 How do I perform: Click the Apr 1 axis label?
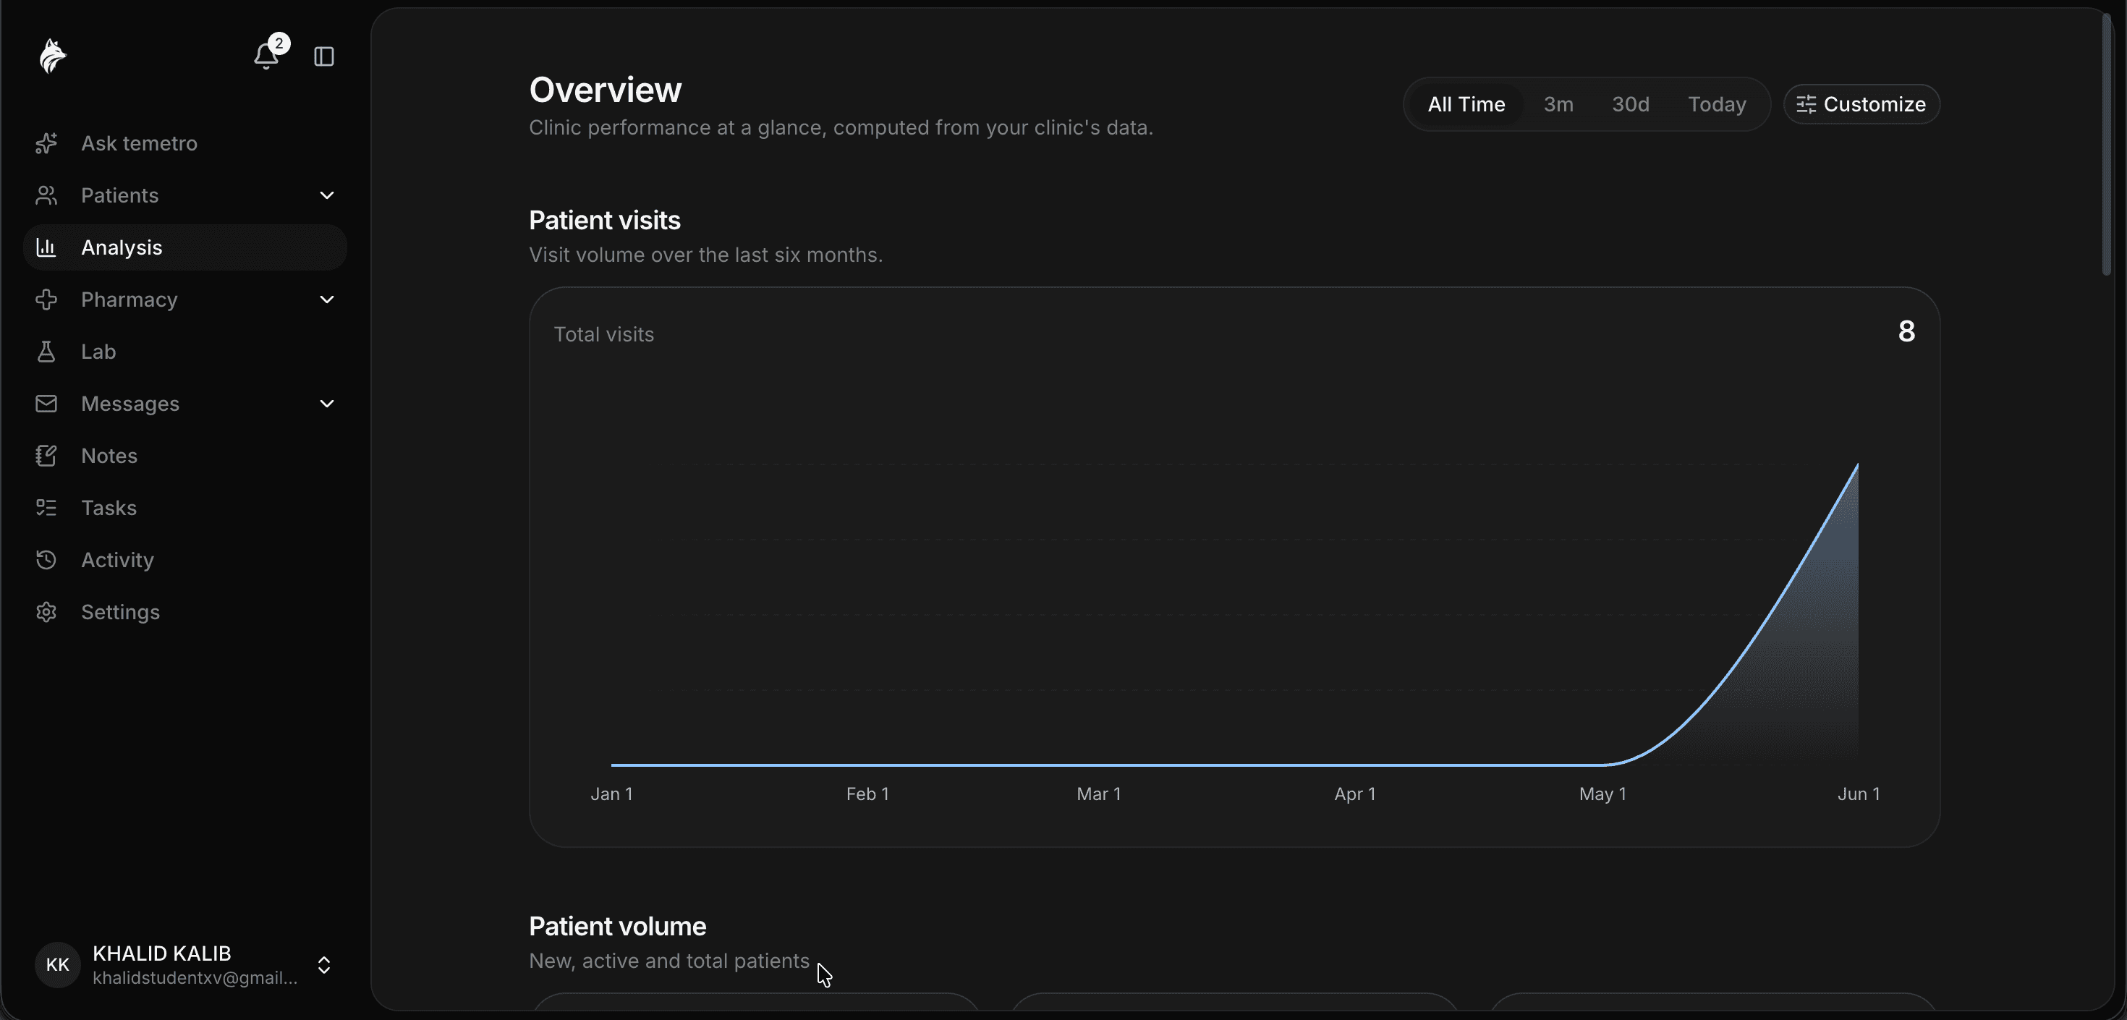(x=1354, y=794)
